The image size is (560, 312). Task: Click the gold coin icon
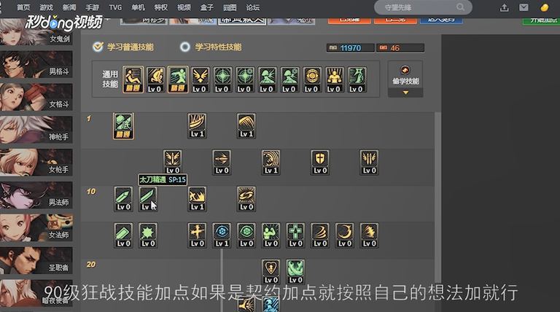544,7
